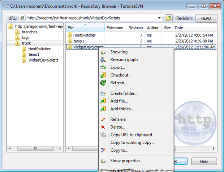
Task: Select trunk in the tree
Action: [x=26, y=43]
